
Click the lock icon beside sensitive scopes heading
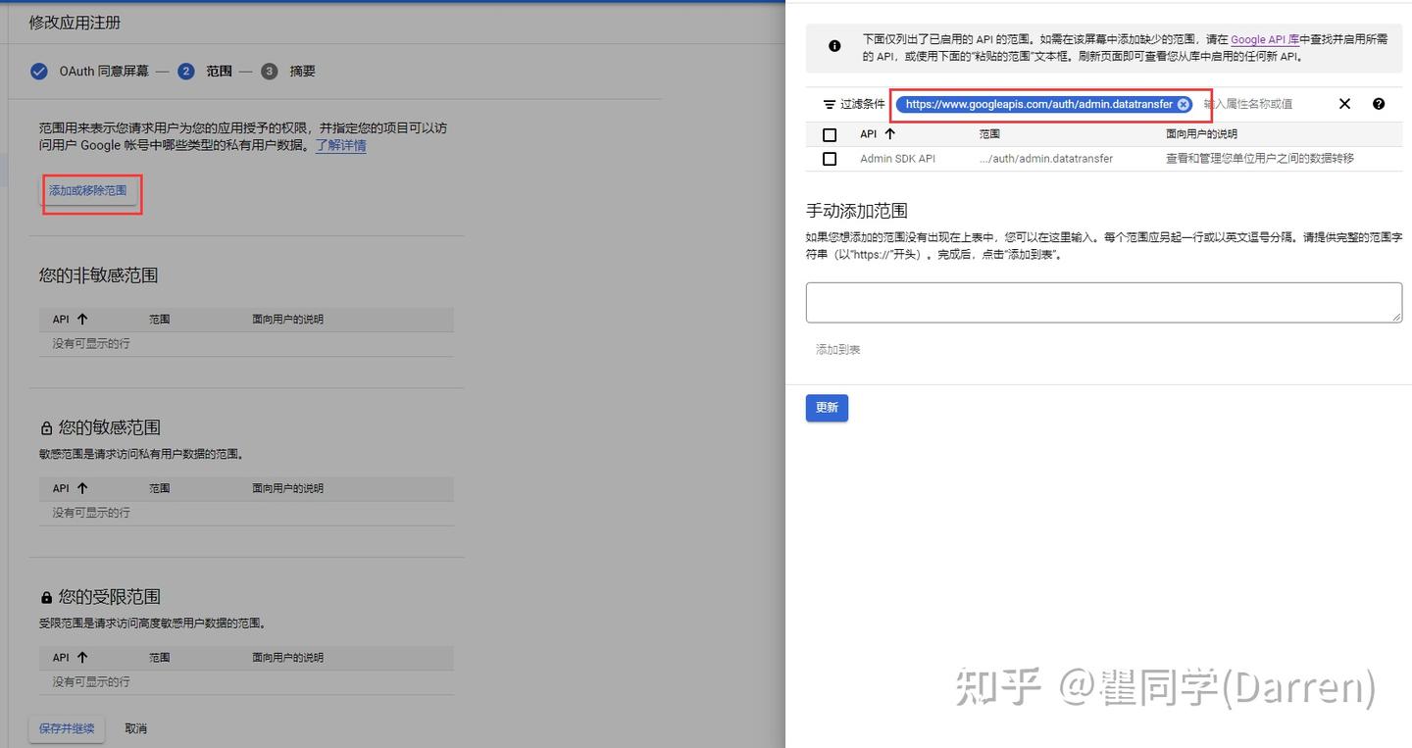(46, 428)
